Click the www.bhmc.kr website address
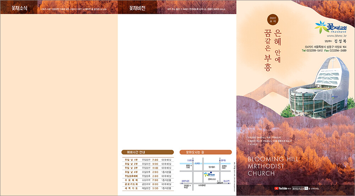 coord(336,36)
